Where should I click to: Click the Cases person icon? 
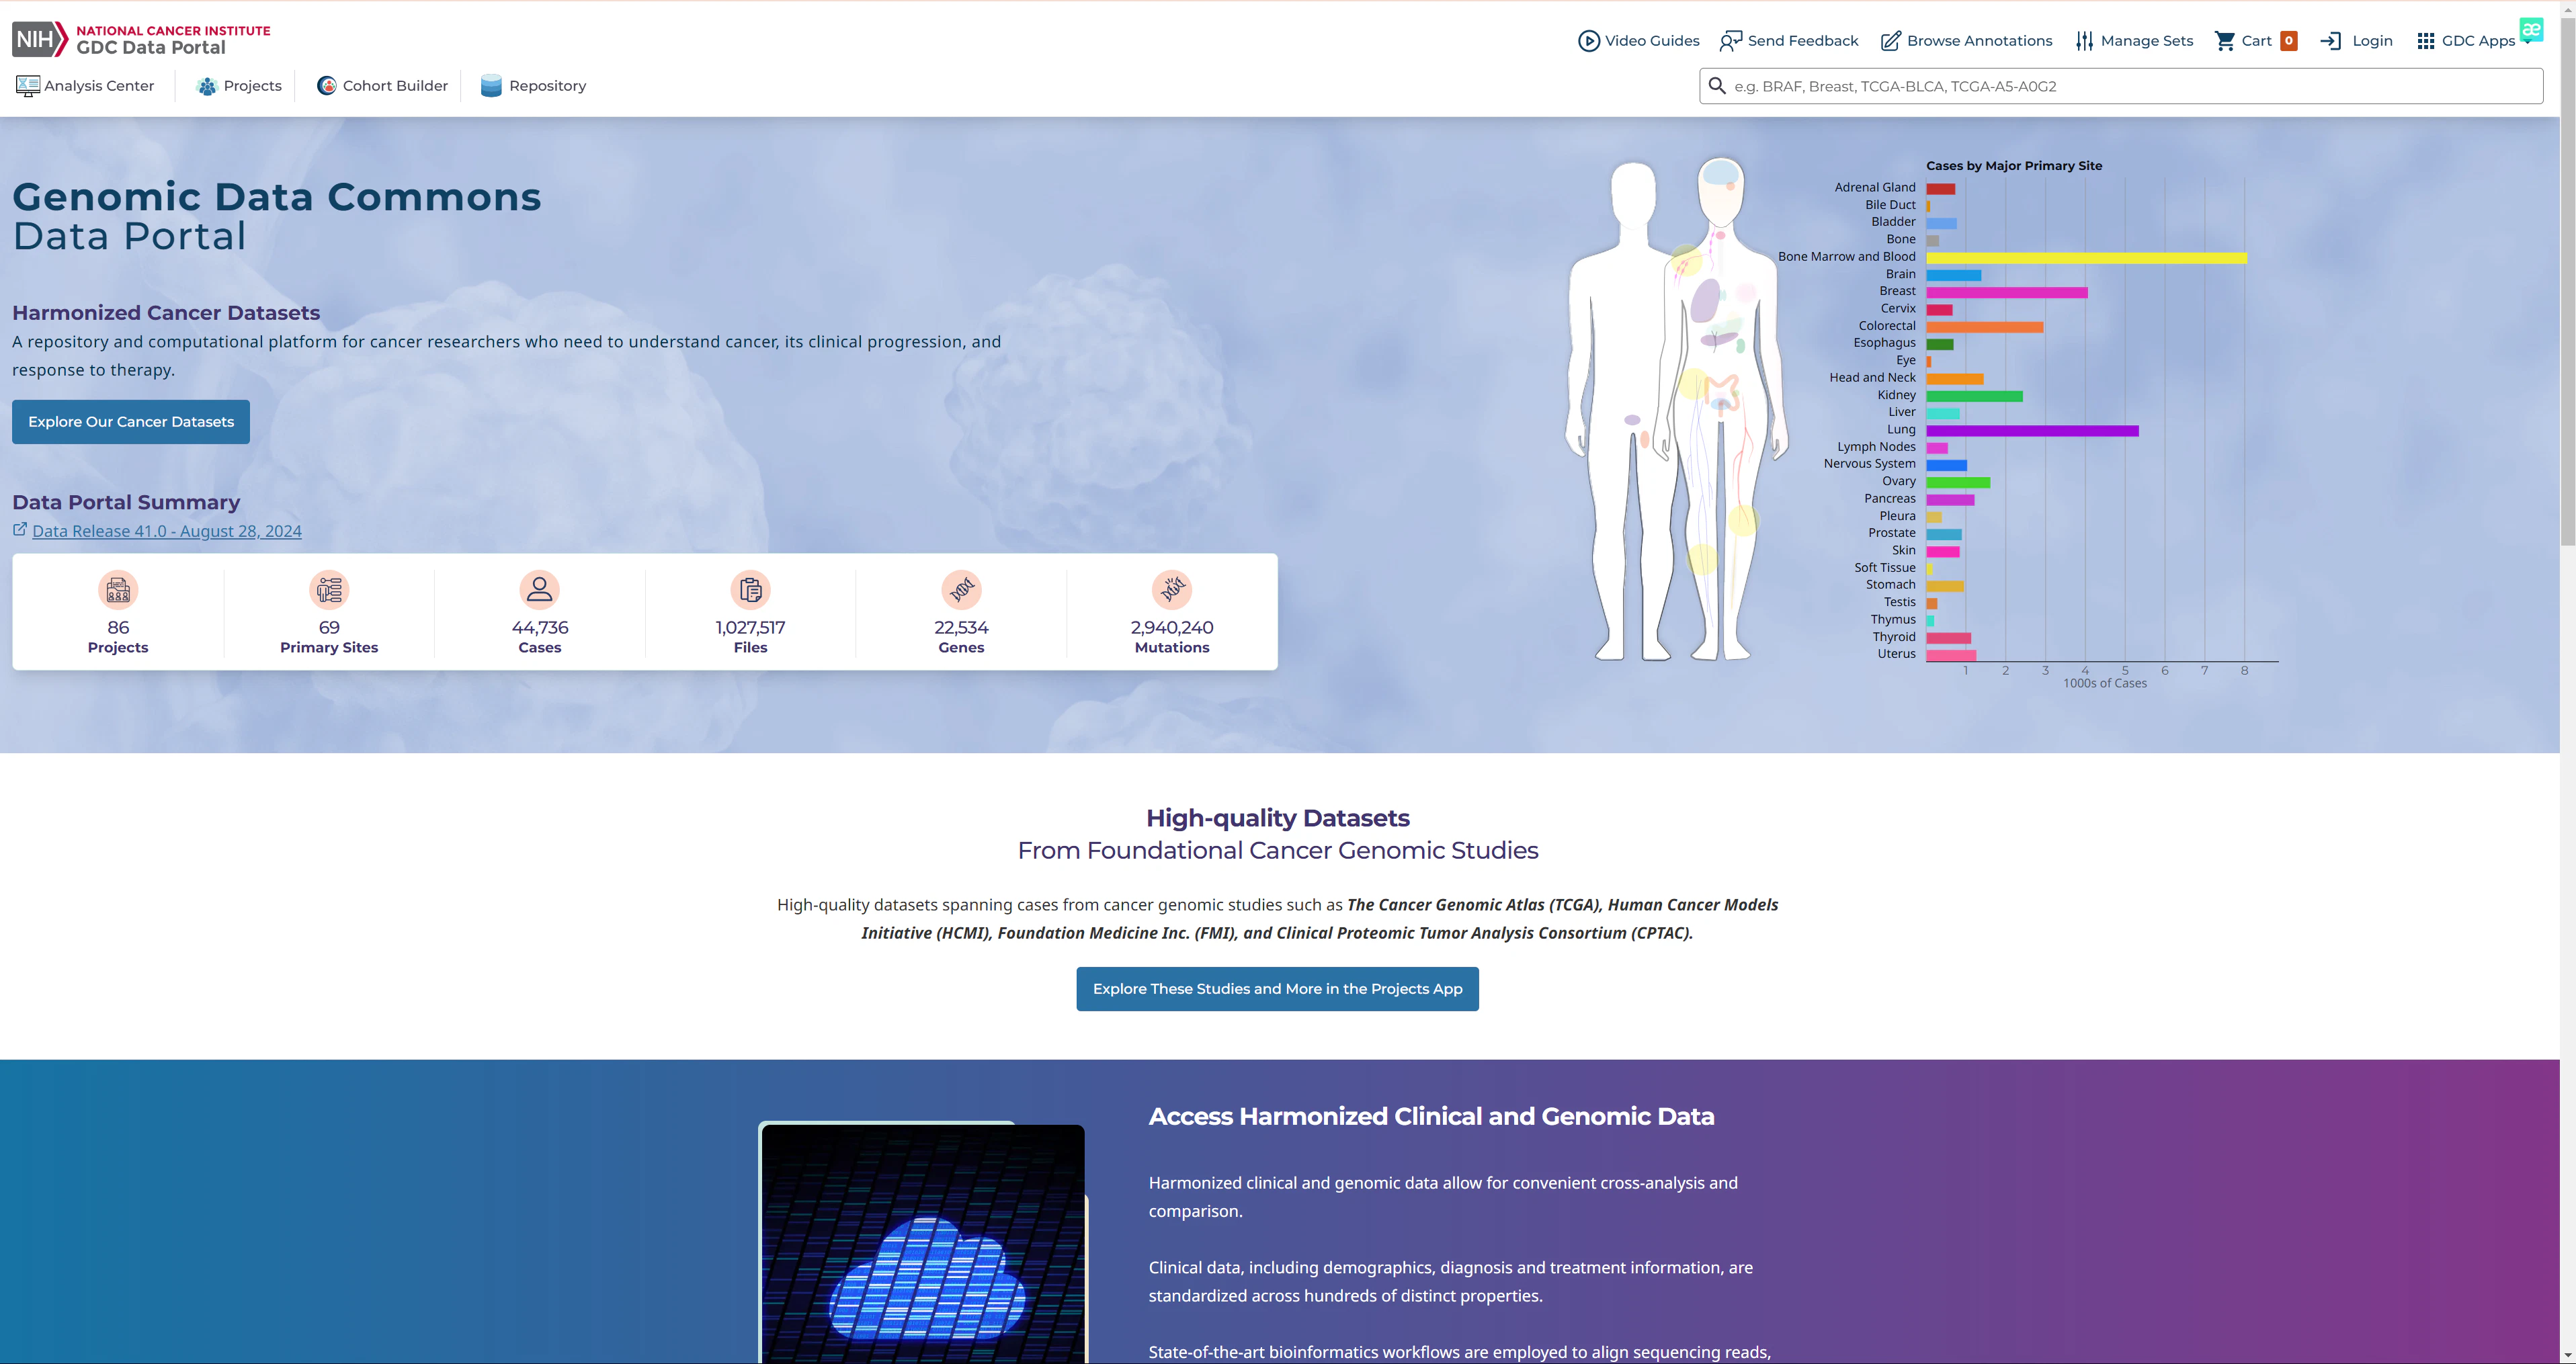pos(540,590)
